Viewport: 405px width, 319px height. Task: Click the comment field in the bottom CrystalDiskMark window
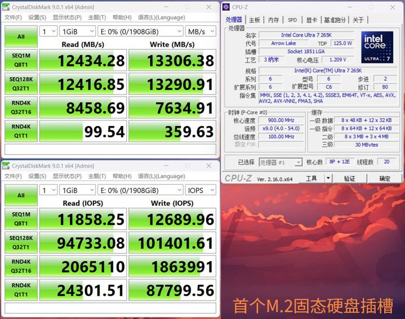(x=110, y=308)
